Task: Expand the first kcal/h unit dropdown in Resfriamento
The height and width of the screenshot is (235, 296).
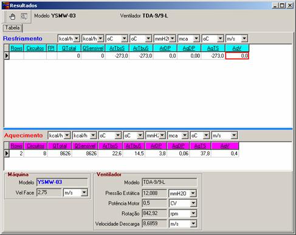Action: 77,38
